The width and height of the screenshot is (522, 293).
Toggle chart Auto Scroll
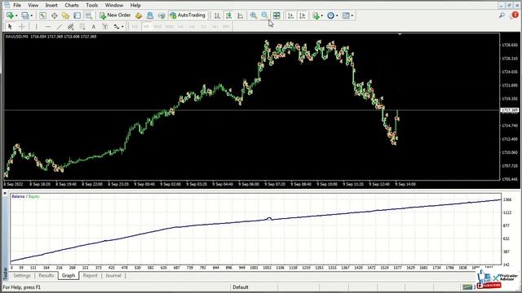point(290,15)
